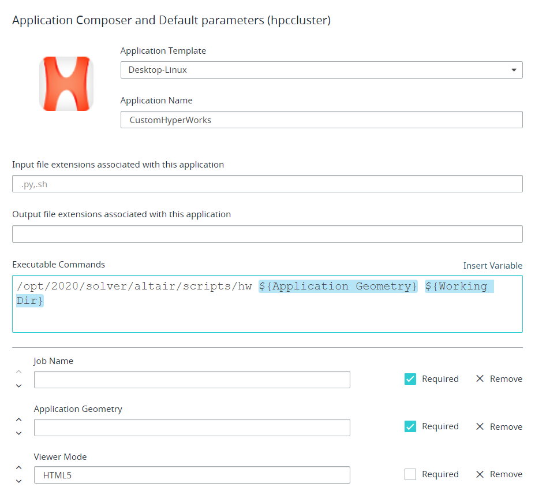Remove the Viewer Mode parameter
This screenshot has width=535, height=494.
499,474
